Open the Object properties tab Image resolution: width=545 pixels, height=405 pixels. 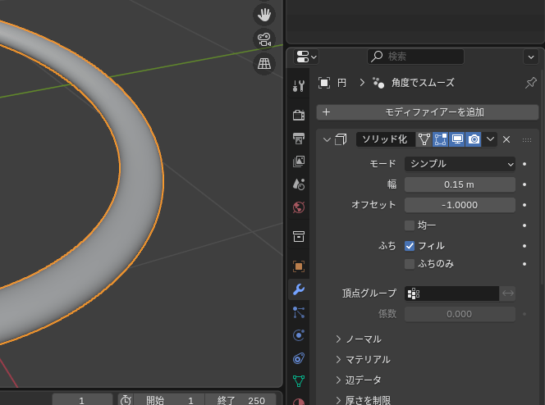click(x=299, y=266)
